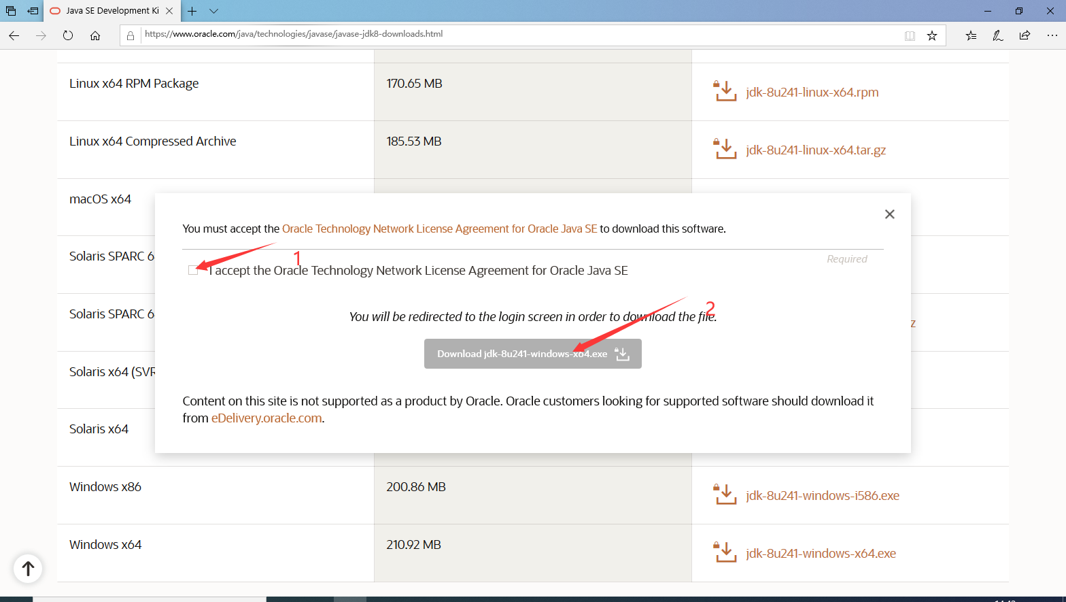Click Download jdk-8u241-windows-x64.exe button
The image size is (1066, 602).
click(x=533, y=354)
